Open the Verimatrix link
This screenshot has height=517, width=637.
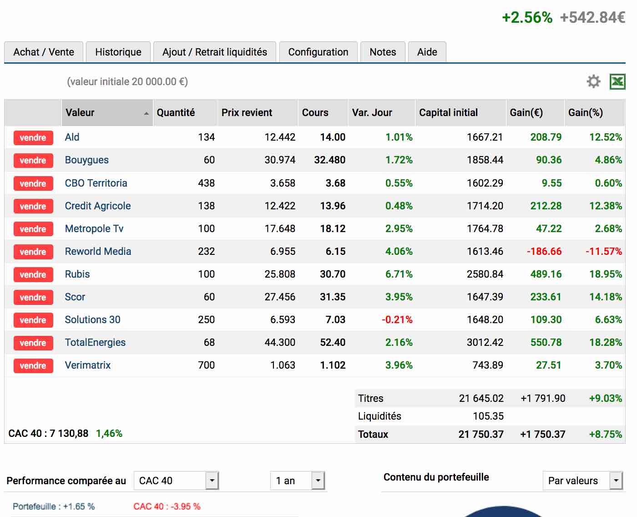pyautogui.click(x=88, y=365)
